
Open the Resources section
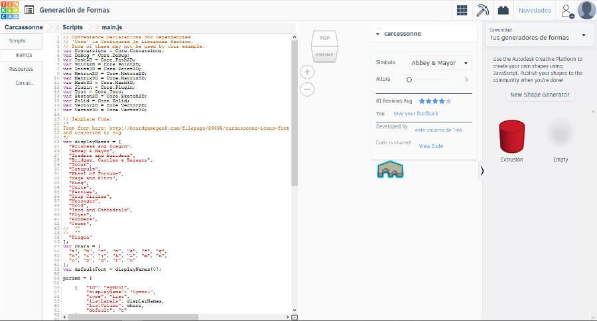[x=21, y=69]
